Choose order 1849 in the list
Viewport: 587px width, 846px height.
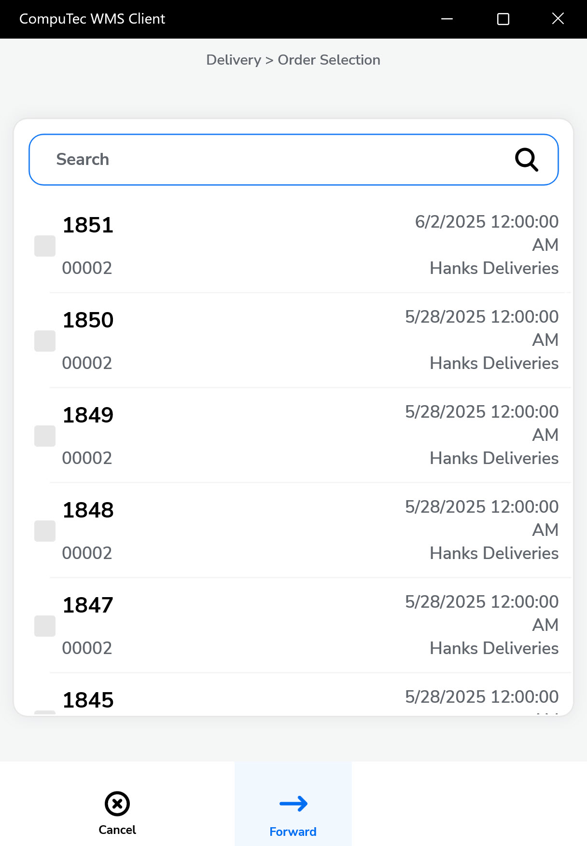coord(88,415)
